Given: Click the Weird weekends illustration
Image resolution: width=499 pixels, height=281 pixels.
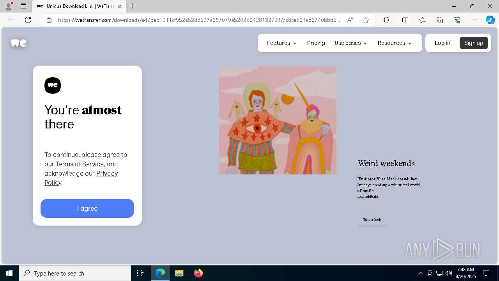Looking at the screenshot, I should 278,120.
